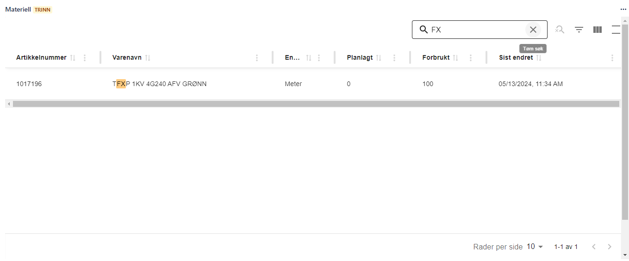Viewport: 629px width, 261px height.
Task: Click the hide search magnifier icon
Action: pos(560,30)
